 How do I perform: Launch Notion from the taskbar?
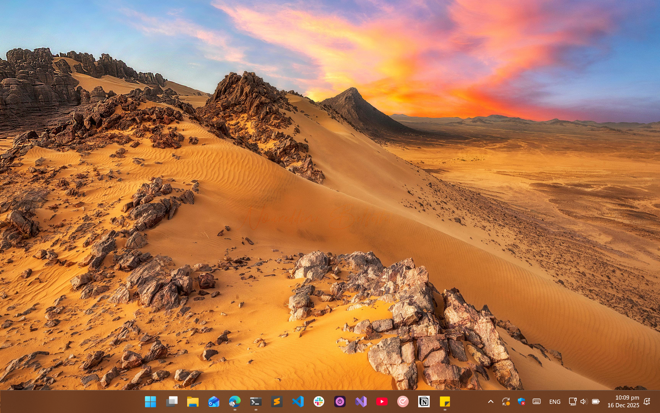tap(424, 402)
